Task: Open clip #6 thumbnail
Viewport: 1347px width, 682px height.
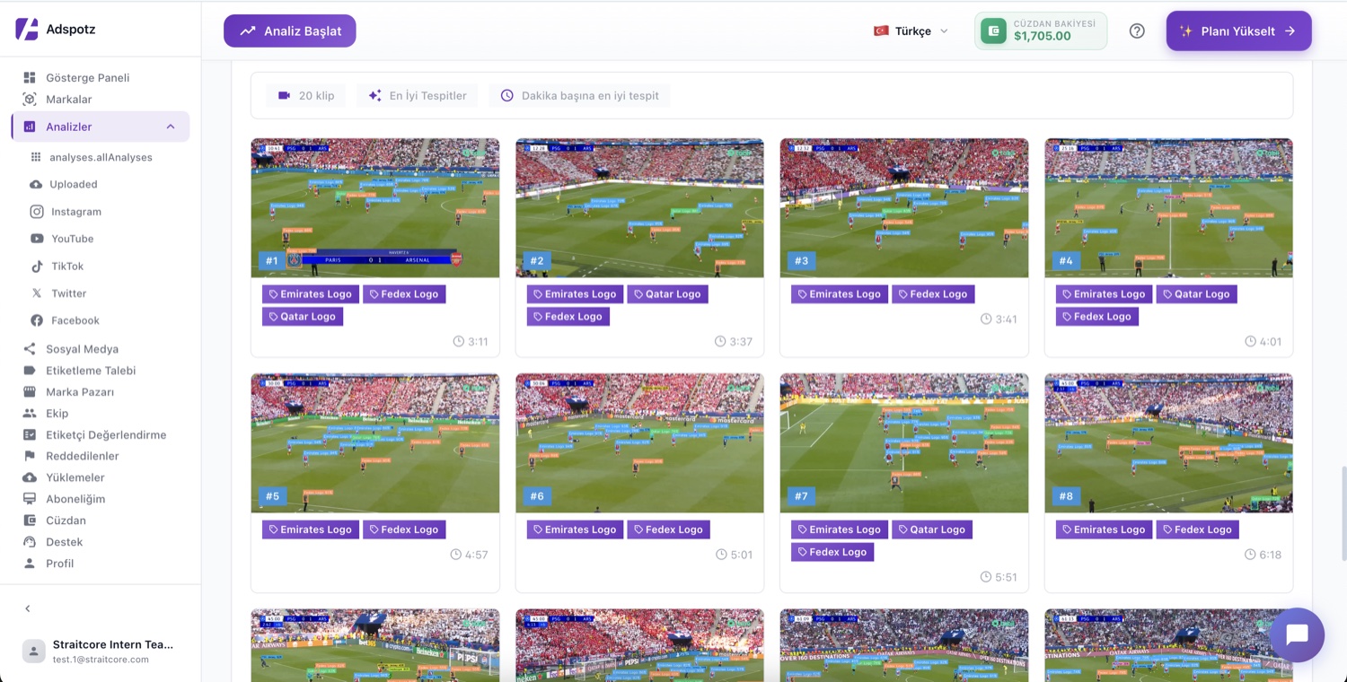Action: pyautogui.click(x=639, y=443)
